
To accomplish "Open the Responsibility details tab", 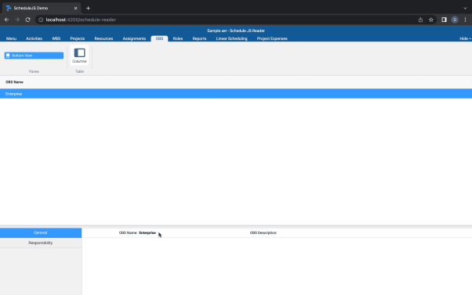I will [41, 243].
